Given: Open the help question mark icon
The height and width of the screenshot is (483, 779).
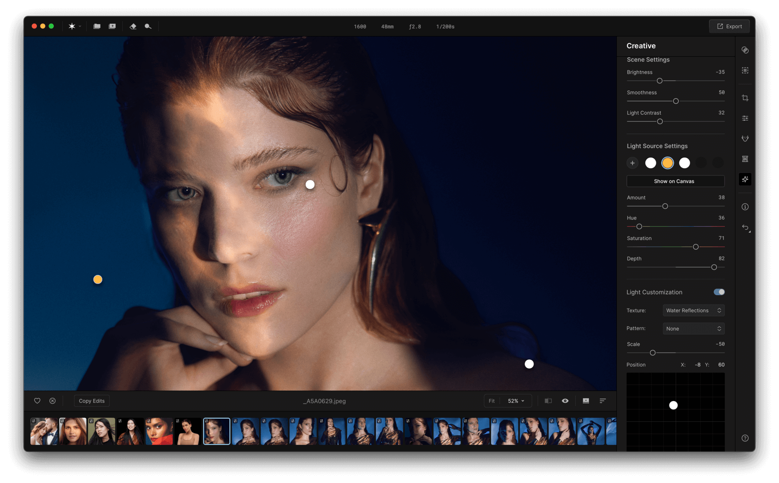Looking at the screenshot, I should click(x=745, y=438).
